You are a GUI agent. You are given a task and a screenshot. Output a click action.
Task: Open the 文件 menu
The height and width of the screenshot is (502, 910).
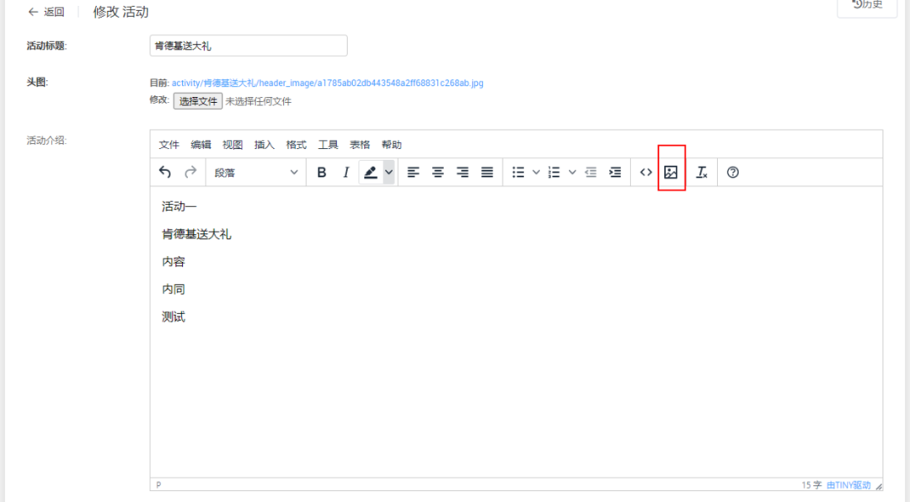[169, 145]
